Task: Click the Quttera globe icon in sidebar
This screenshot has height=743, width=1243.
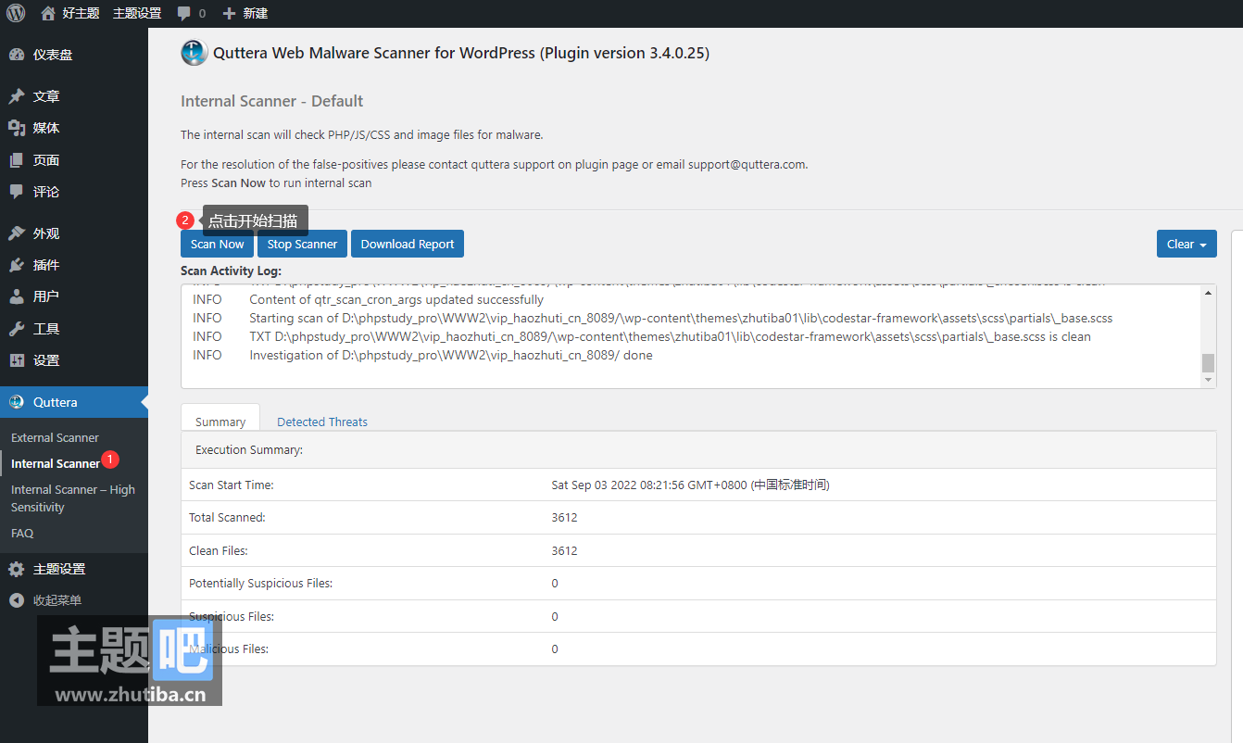Action: (17, 402)
